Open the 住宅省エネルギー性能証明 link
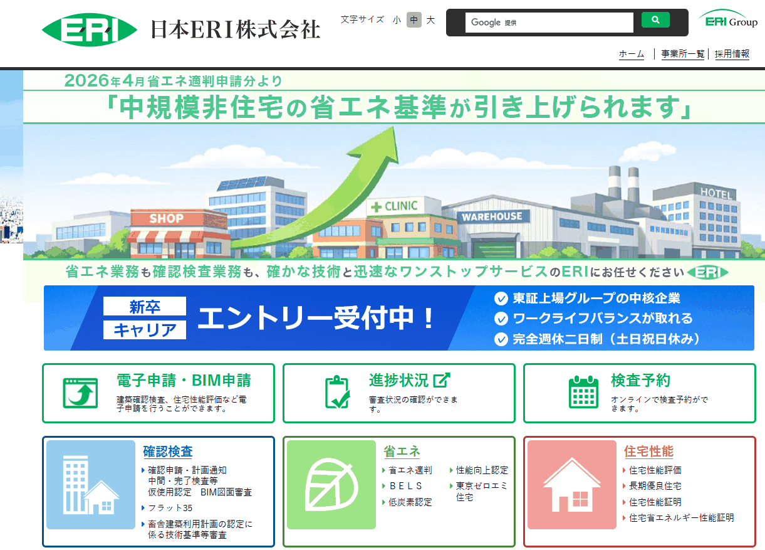Viewport: 765px width, 550px height. (x=682, y=518)
